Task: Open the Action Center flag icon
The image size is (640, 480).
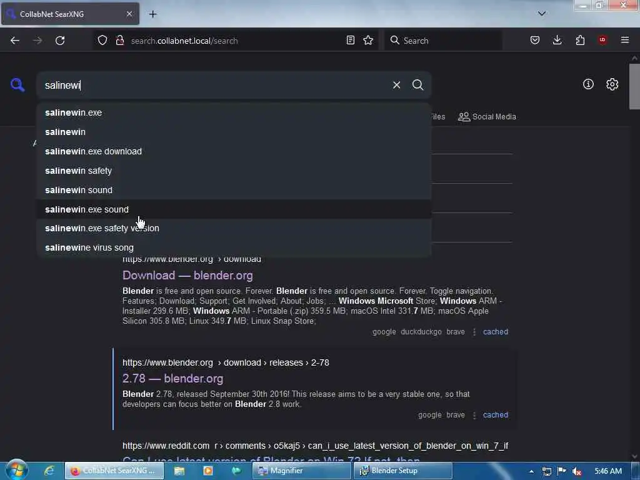Action: [x=562, y=471]
